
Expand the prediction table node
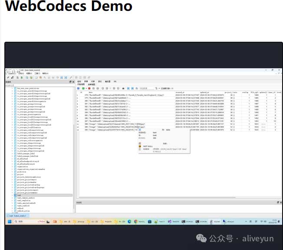pyautogui.click(x=12, y=171)
